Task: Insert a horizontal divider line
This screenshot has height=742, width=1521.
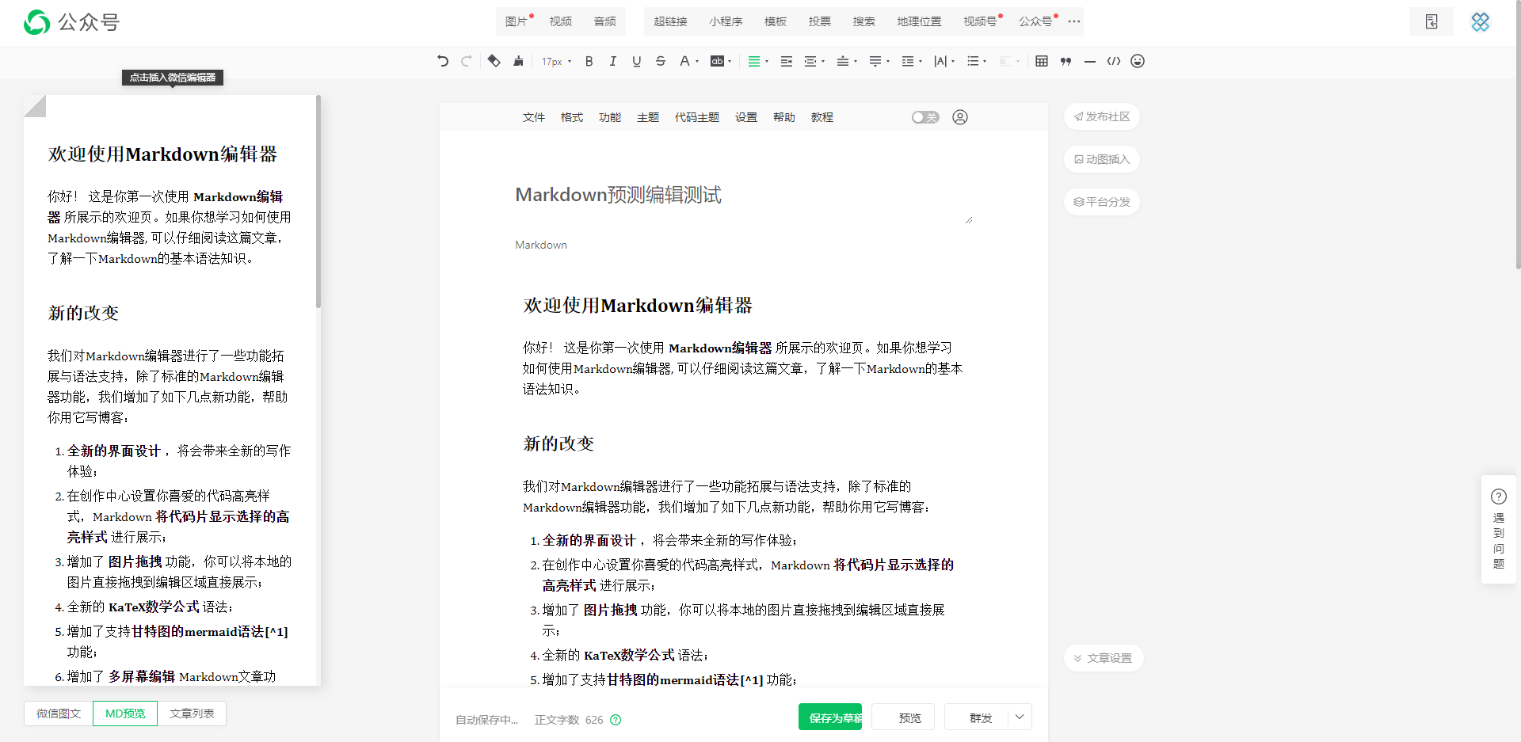Action: point(1090,61)
